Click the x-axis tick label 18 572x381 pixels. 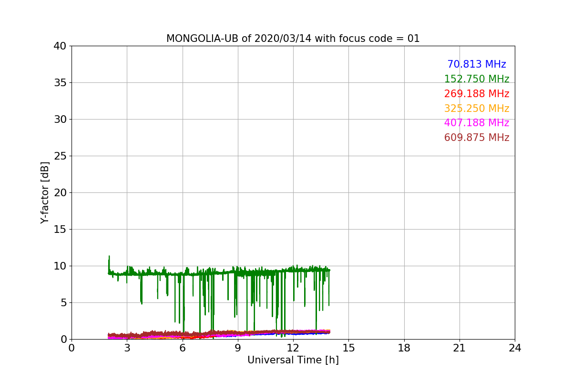(x=404, y=348)
